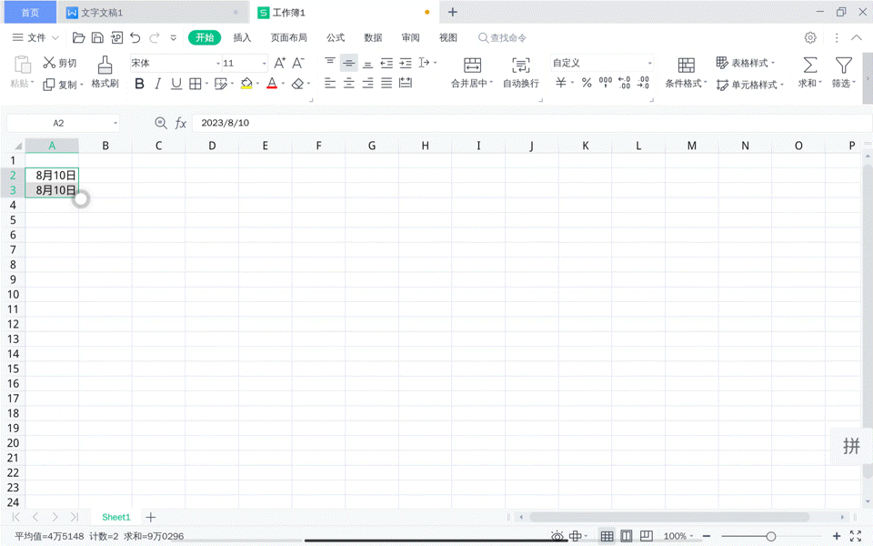
Task: Click the percent style icon
Action: pos(587,83)
